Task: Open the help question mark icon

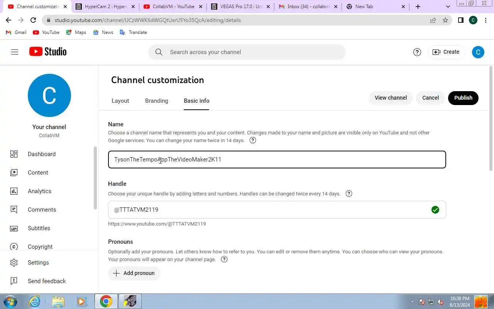Action: 417,52
